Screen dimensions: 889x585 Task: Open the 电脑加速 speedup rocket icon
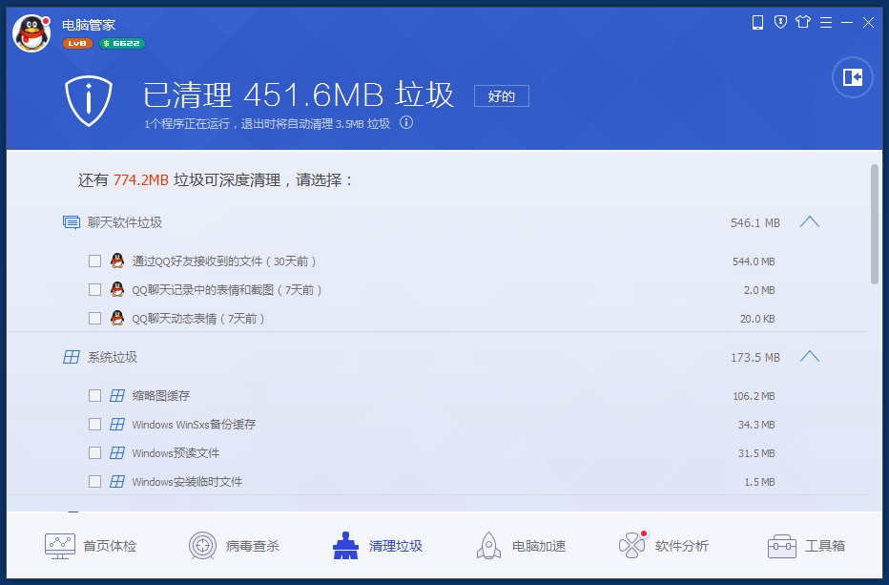click(489, 545)
